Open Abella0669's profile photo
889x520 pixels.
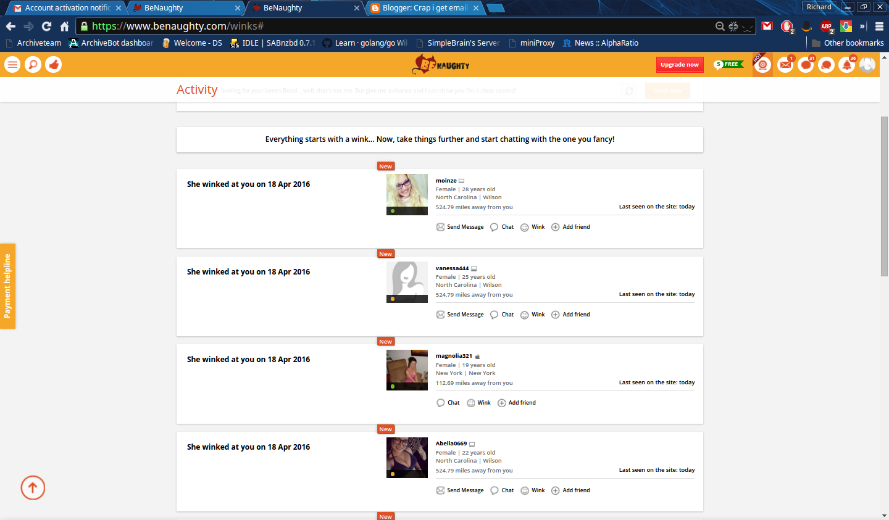(x=407, y=458)
